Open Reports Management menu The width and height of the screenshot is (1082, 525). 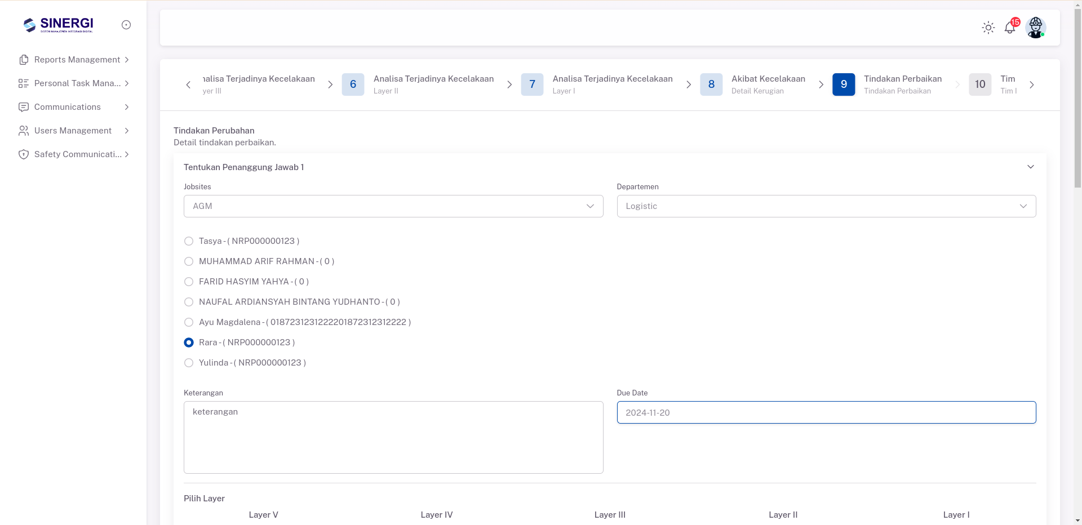click(74, 60)
